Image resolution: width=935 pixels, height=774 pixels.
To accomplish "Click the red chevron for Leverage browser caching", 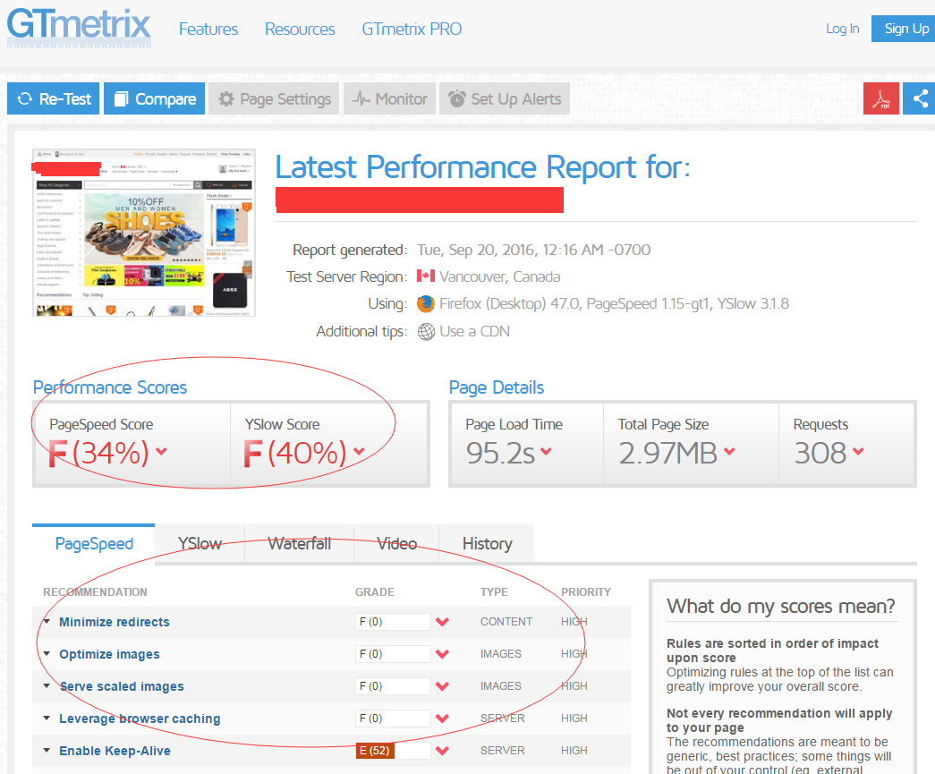I will pyautogui.click(x=442, y=719).
